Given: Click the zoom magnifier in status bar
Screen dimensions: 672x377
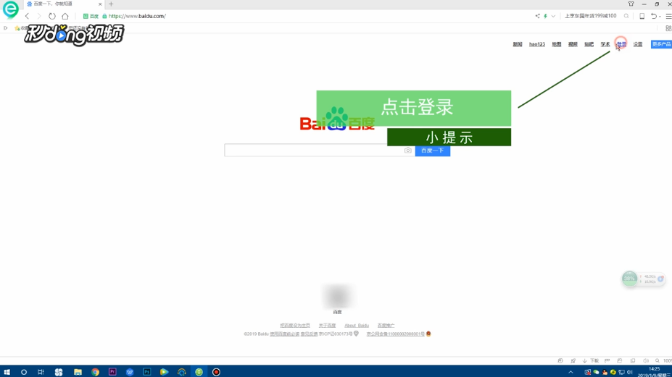Looking at the screenshot, I should pos(658,361).
